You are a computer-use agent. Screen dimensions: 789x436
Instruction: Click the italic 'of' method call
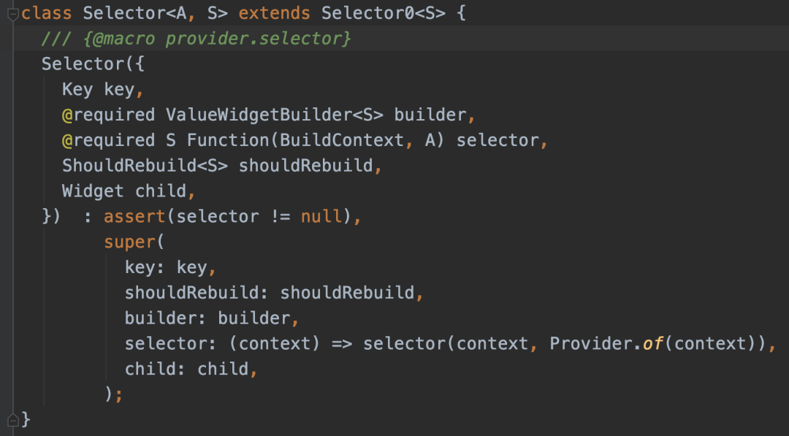pyautogui.click(x=652, y=344)
